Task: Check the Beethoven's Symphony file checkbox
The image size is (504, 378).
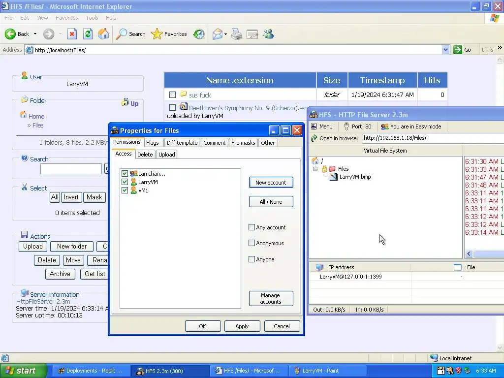Action: coord(173,107)
